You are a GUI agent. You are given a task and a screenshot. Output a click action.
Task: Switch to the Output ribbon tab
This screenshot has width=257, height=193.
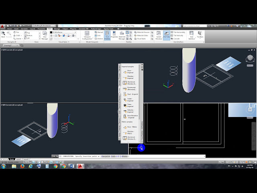coord(65,29)
